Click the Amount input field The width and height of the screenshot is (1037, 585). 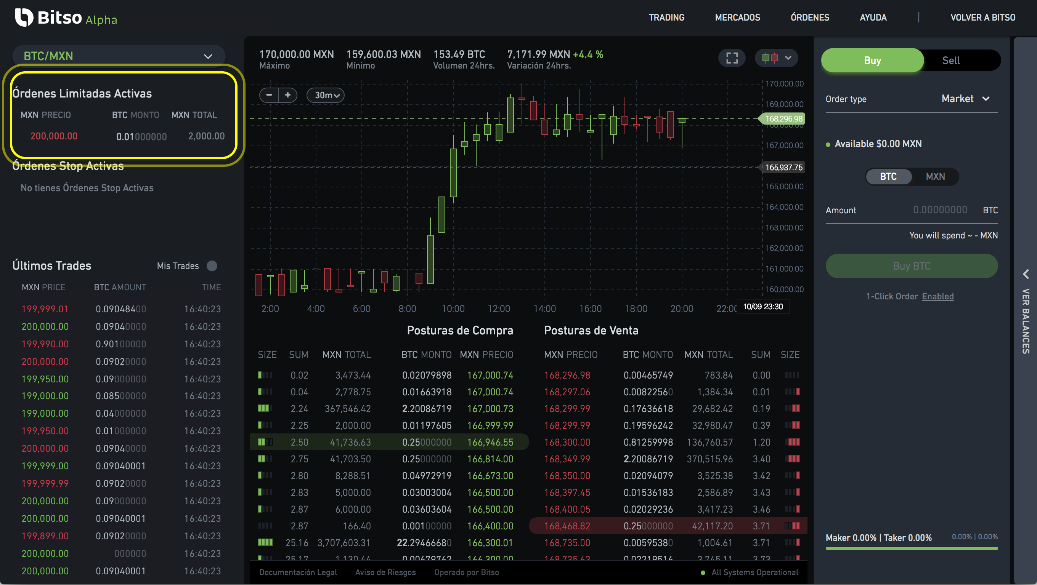[x=912, y=210]
